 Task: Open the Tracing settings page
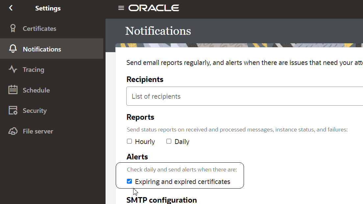pos(33,70)
